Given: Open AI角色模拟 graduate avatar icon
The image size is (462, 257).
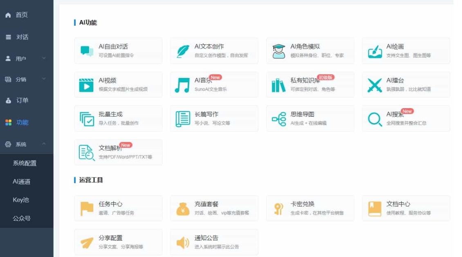Looking at the screenshot, I should tap(278, 51).
